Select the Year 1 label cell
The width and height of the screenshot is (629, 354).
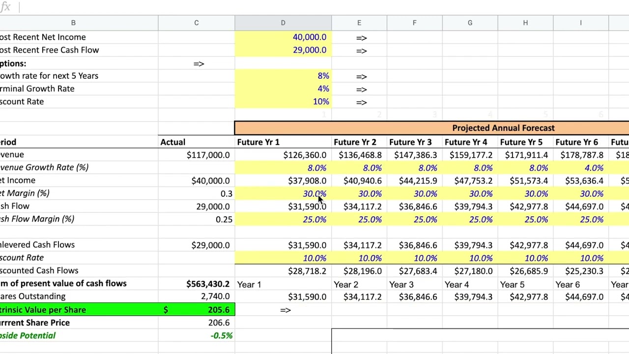coord(283,284)
